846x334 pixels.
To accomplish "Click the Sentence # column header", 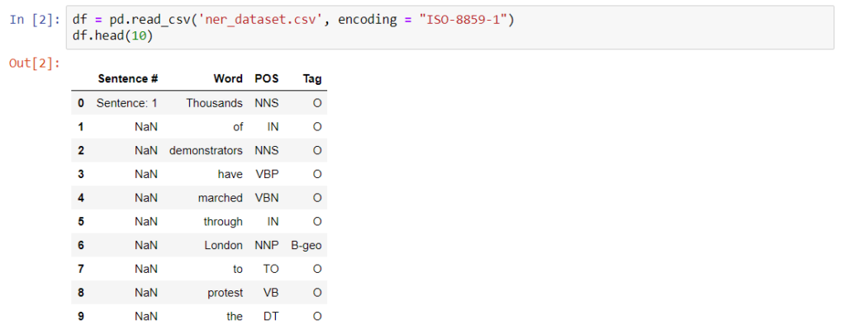I will click(x=128, y=78).
